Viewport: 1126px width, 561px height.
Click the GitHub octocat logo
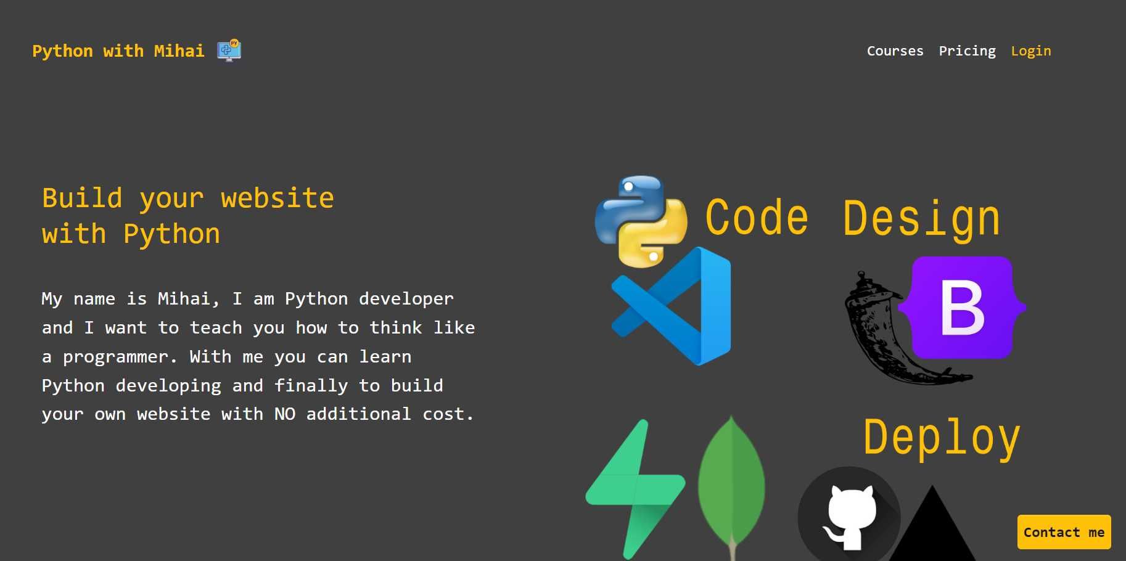[849, 514]
